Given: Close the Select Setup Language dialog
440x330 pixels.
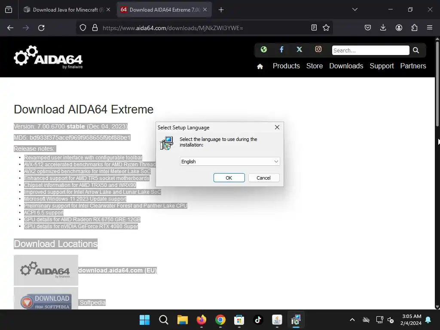Looking at the screenshot, I should click(277, 127).
